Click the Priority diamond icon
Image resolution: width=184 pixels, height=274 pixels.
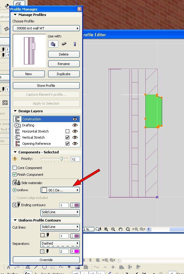point(15,159)
